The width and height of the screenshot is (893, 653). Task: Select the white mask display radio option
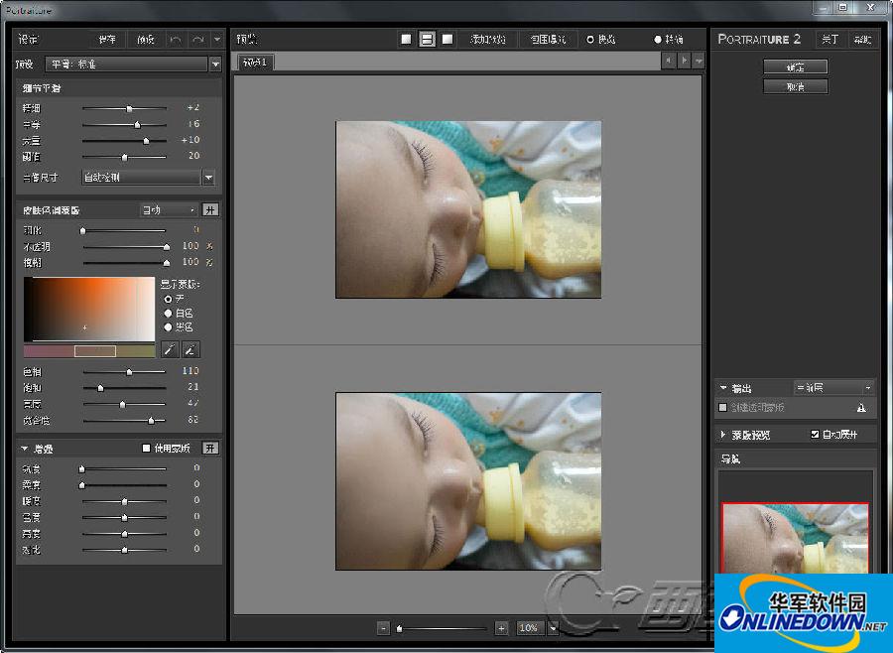168,313
